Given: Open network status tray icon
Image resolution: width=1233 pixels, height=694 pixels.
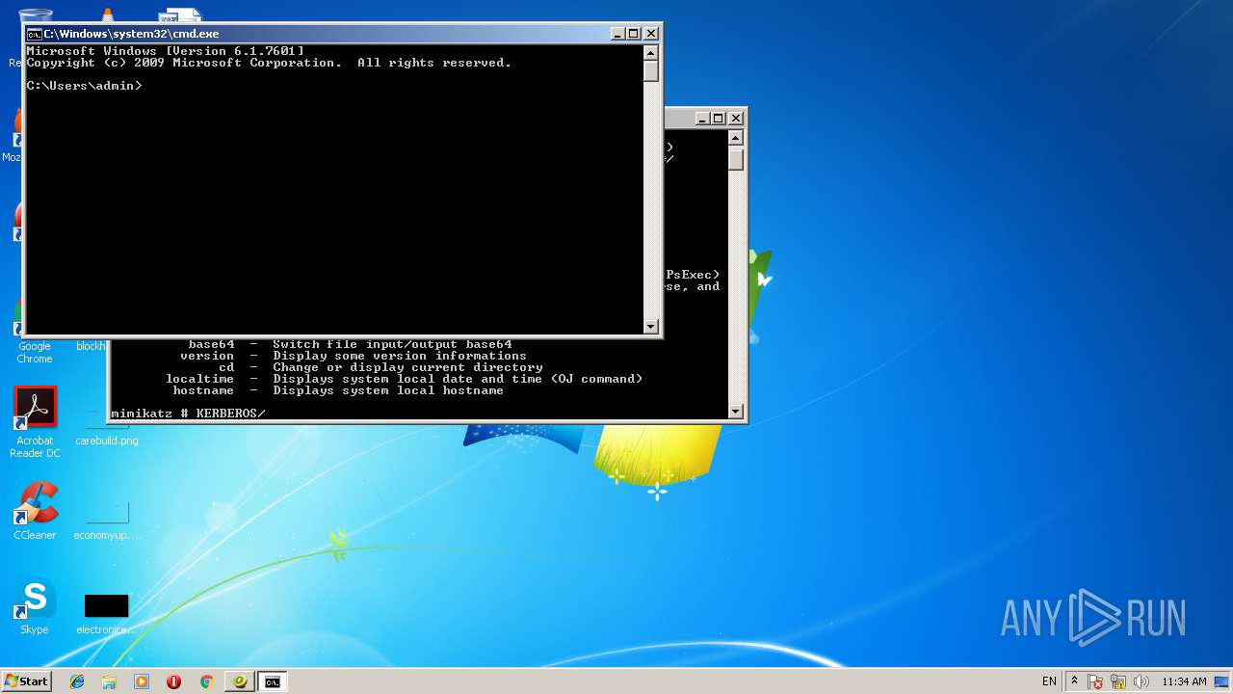Looking at the screenshot, I should tap(1118, 681).
